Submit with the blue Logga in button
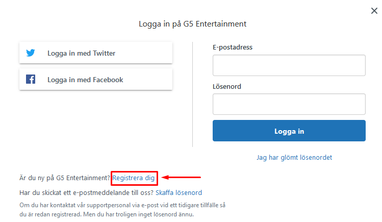382x222 pixels. (x=289, y=131)
